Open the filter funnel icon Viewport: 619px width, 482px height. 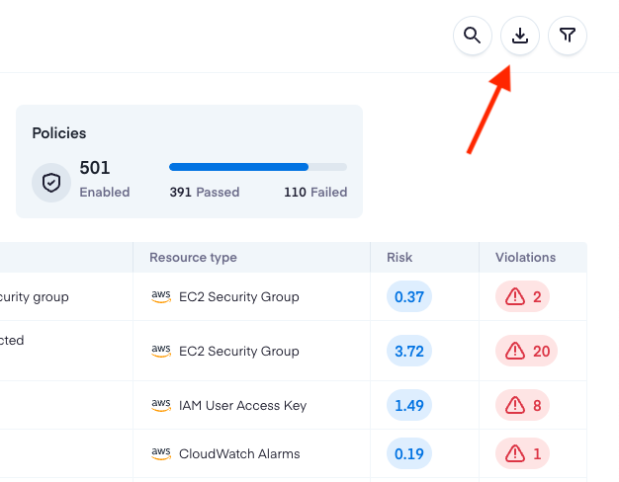click(x=568, y=36)
